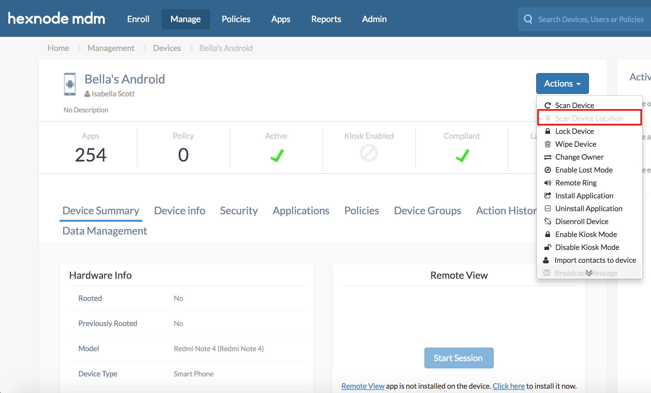Click the Start Session button

459,358
